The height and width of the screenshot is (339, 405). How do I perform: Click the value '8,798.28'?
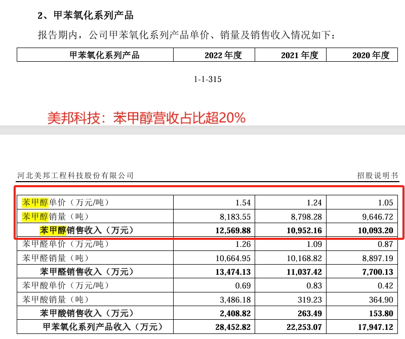pyautogui.click(x=307, y=217)
